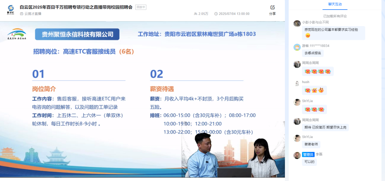Image resolution: width=385 pixels, height=181 pixels.
Task: Click the angry emoji under 感觉现在的公司 comment
Action: pos(307,36)
